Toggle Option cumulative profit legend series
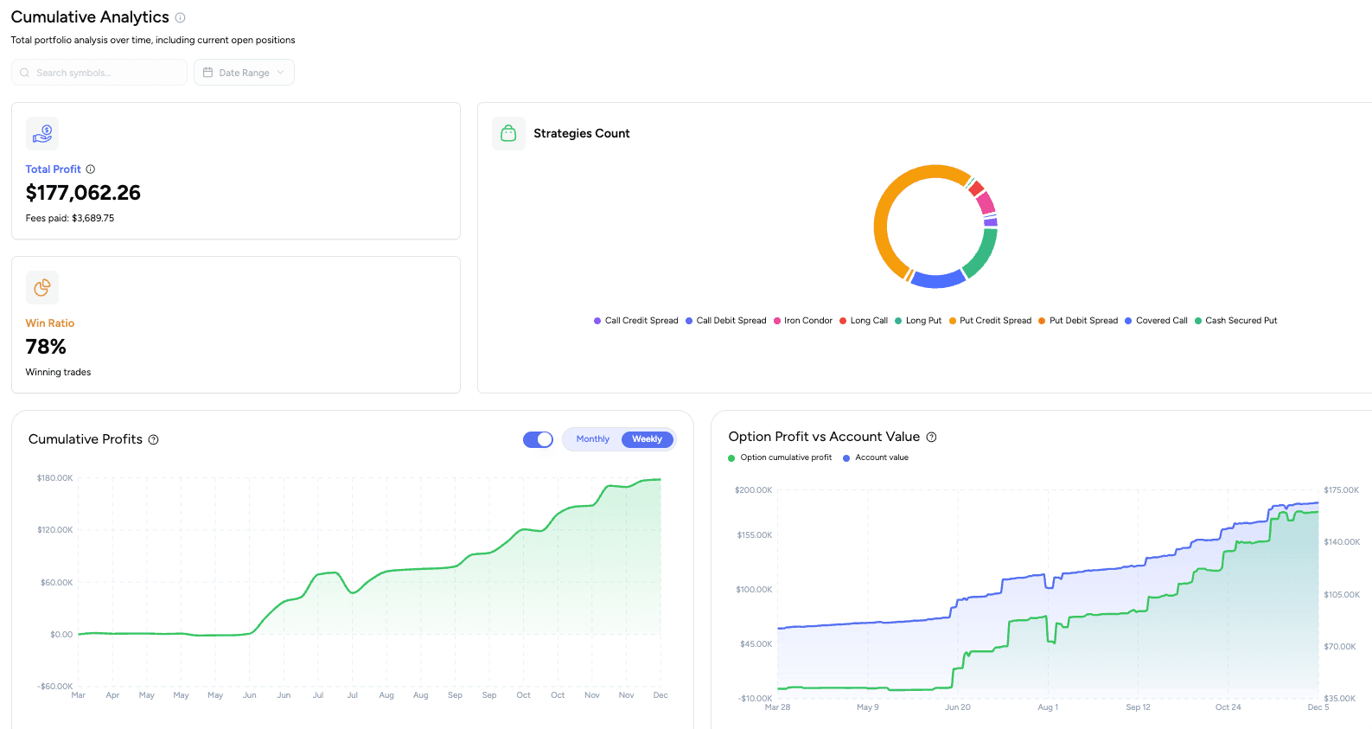Image resolution: width=1372 pixels, height=729 pixels. point(785,457)
